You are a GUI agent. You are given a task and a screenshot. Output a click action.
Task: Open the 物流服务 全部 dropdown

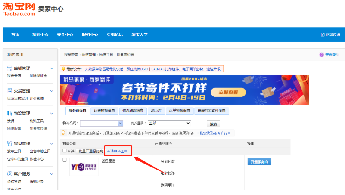click(169, 123)
